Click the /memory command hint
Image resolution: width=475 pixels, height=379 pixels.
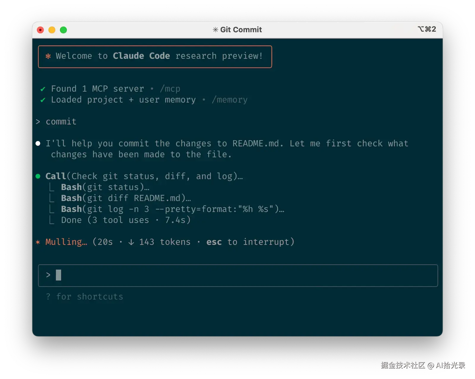(x=229, y=100)
